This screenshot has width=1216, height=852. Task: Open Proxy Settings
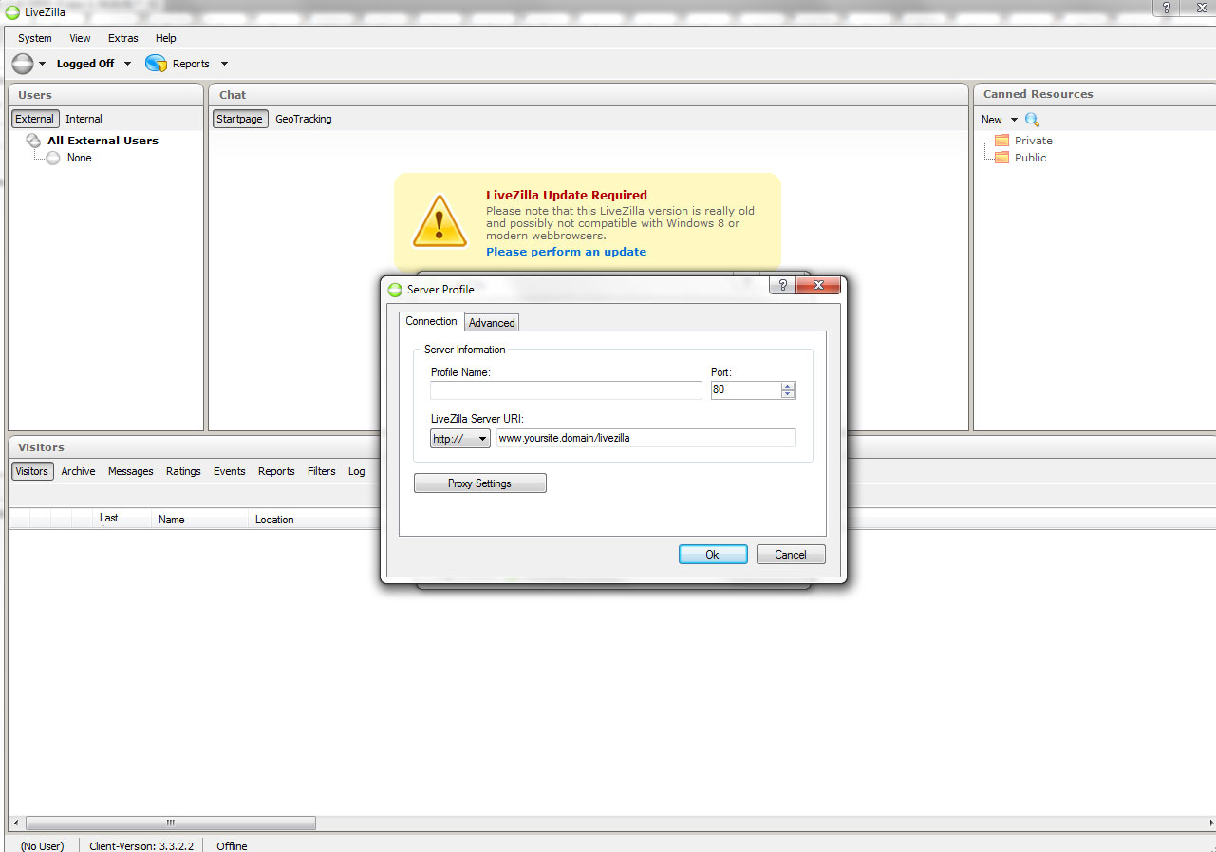480,483
